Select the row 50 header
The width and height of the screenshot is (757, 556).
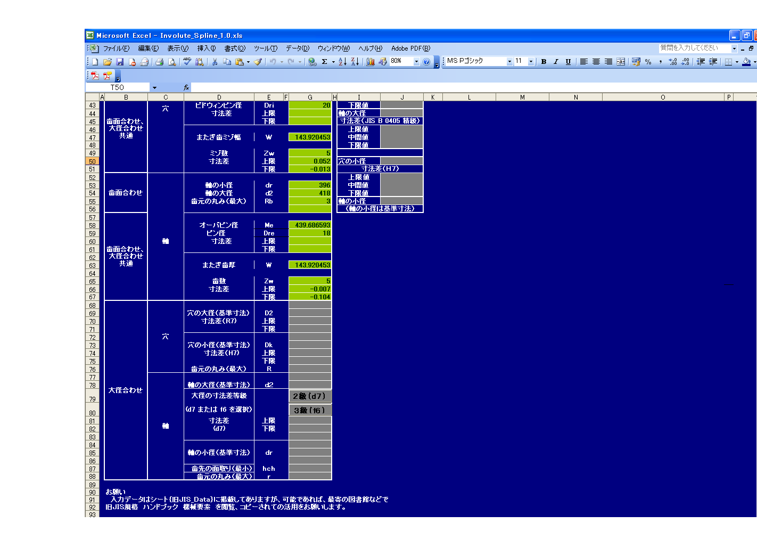[x=92, y=161]
